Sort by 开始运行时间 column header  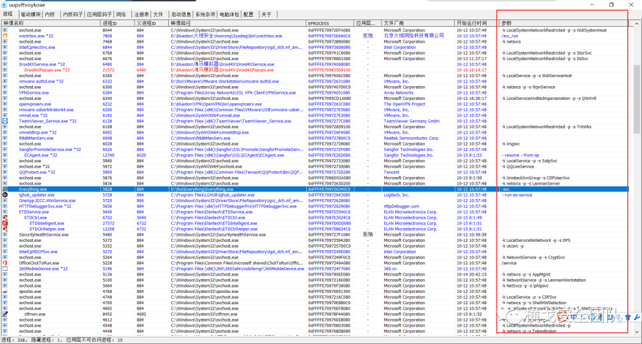click(x=476, y=23)
